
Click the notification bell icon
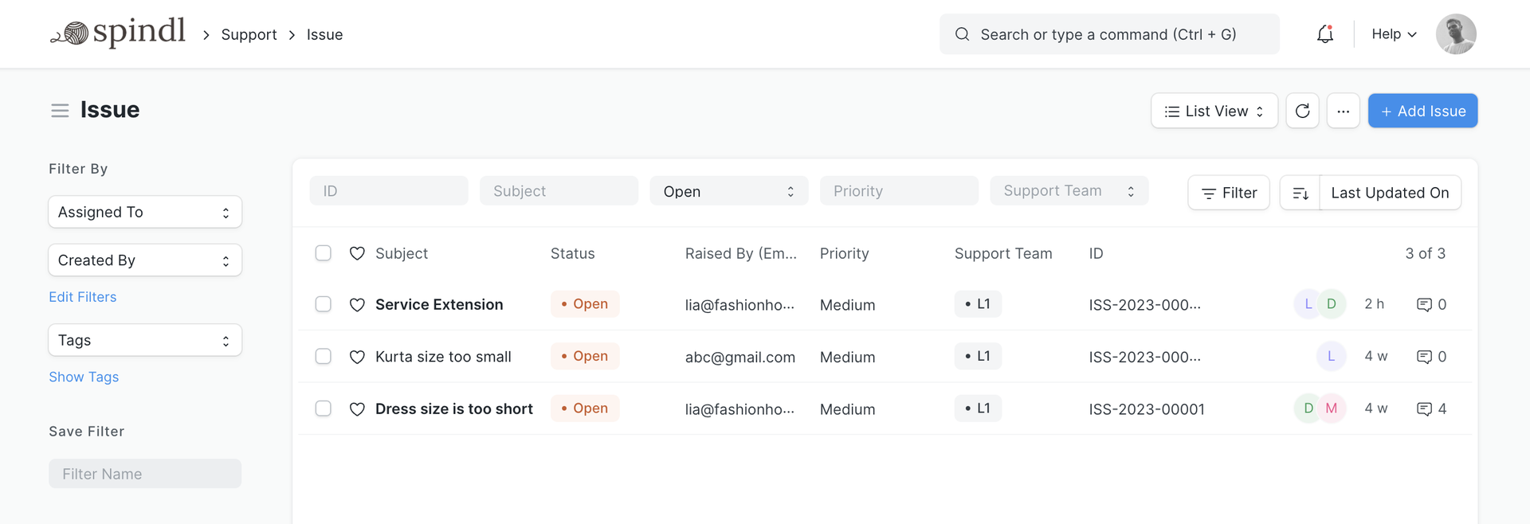(1324, 34)
